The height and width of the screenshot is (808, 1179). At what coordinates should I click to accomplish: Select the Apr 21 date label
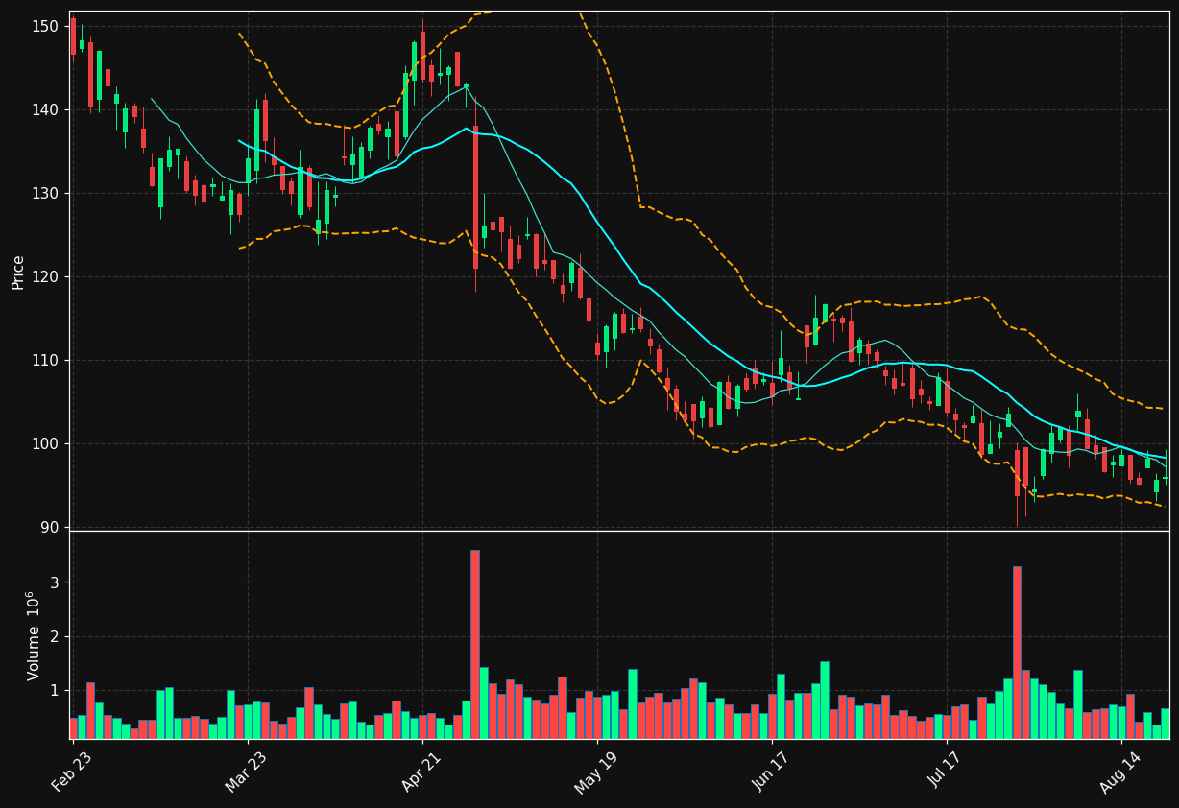point(421,771)
